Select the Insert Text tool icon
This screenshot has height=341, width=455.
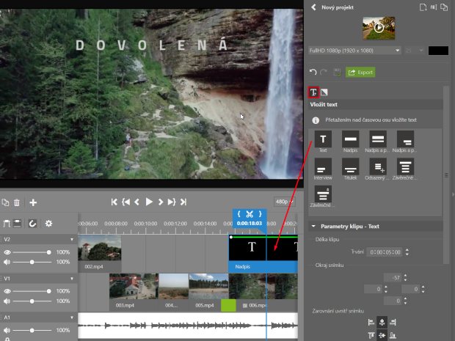click(313, 92)
